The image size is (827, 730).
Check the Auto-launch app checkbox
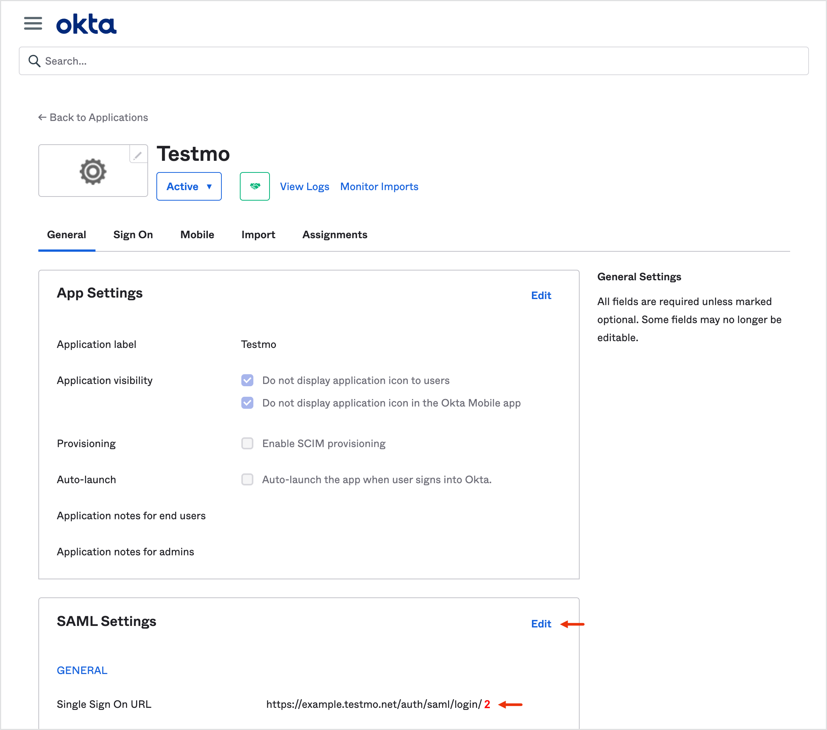[247, 479]
